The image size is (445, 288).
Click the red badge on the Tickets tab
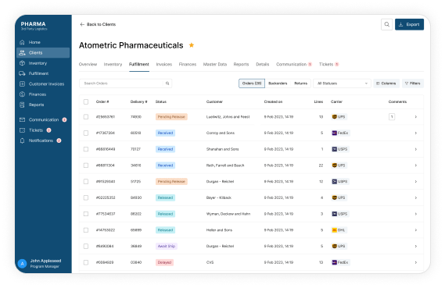[x=337, y=64]
